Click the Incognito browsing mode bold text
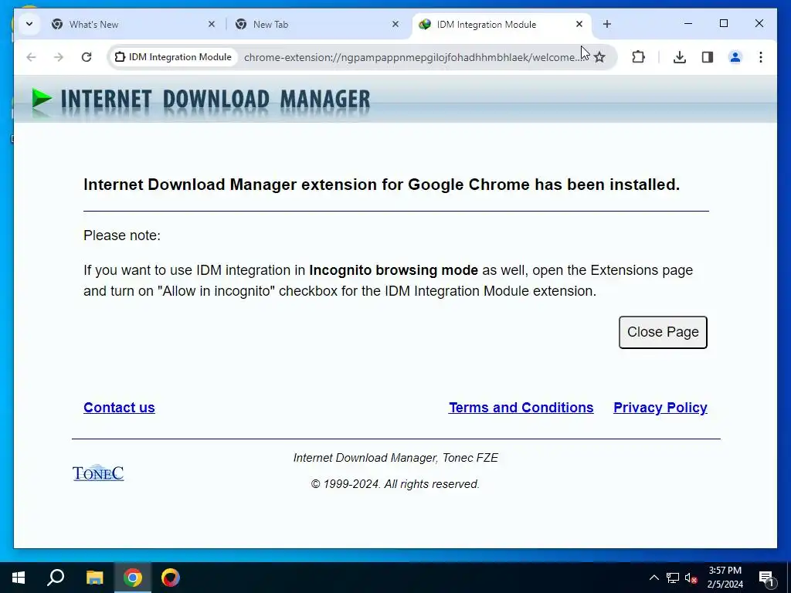This screenshot has height=593, width=791. [393, 270]
